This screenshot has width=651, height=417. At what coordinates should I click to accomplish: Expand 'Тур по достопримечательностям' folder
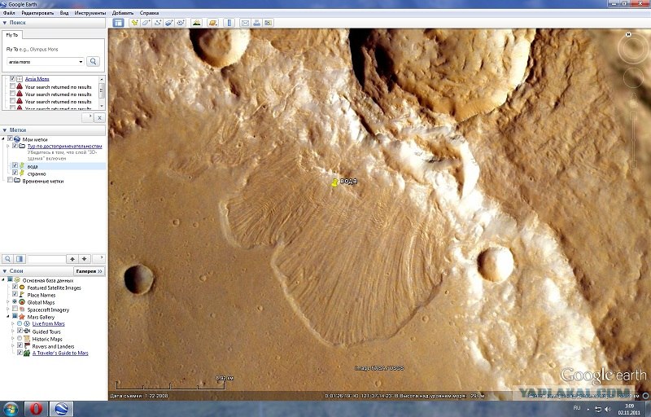pos(8,147)
